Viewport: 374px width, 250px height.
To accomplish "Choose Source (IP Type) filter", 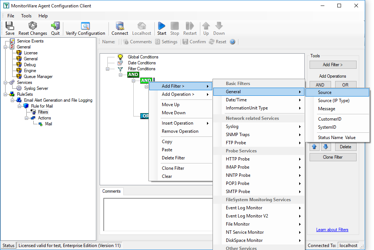I will [x=337, y=101].
